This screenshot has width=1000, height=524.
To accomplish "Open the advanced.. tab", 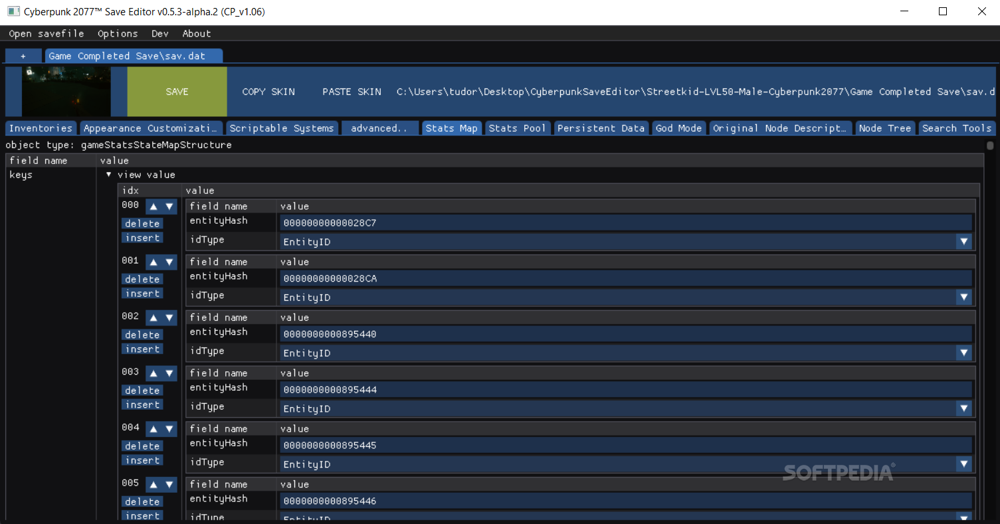I will click(x=379, y=128).
